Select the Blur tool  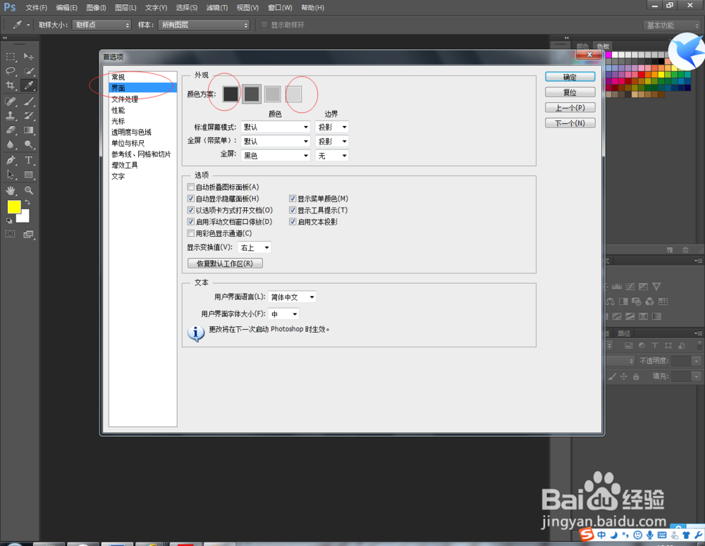coord(11,144)
